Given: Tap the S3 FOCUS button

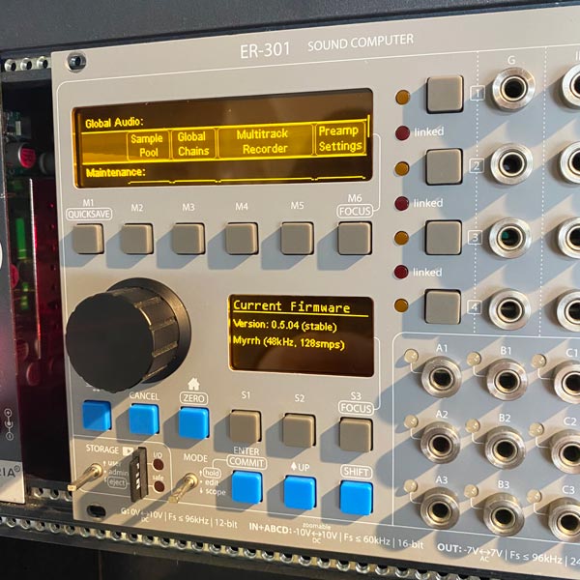Looking at the screenshot, I should click(x=356, y=434).
